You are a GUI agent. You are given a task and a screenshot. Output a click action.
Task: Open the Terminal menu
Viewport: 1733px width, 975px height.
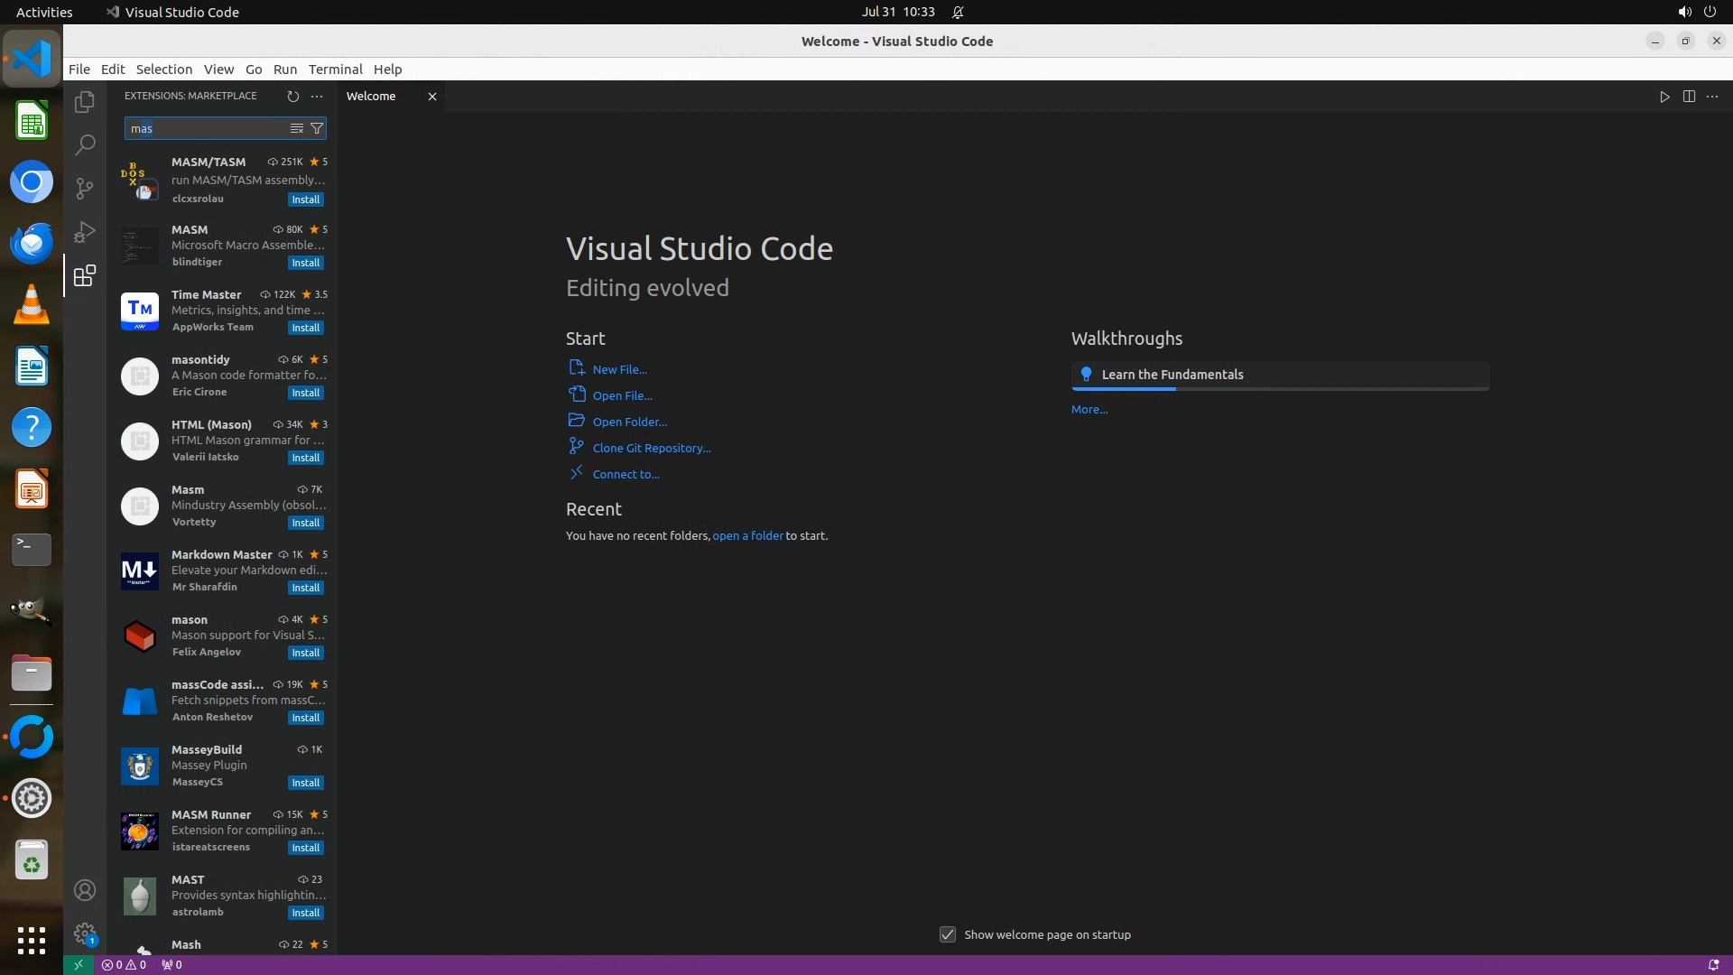[335, 70]
